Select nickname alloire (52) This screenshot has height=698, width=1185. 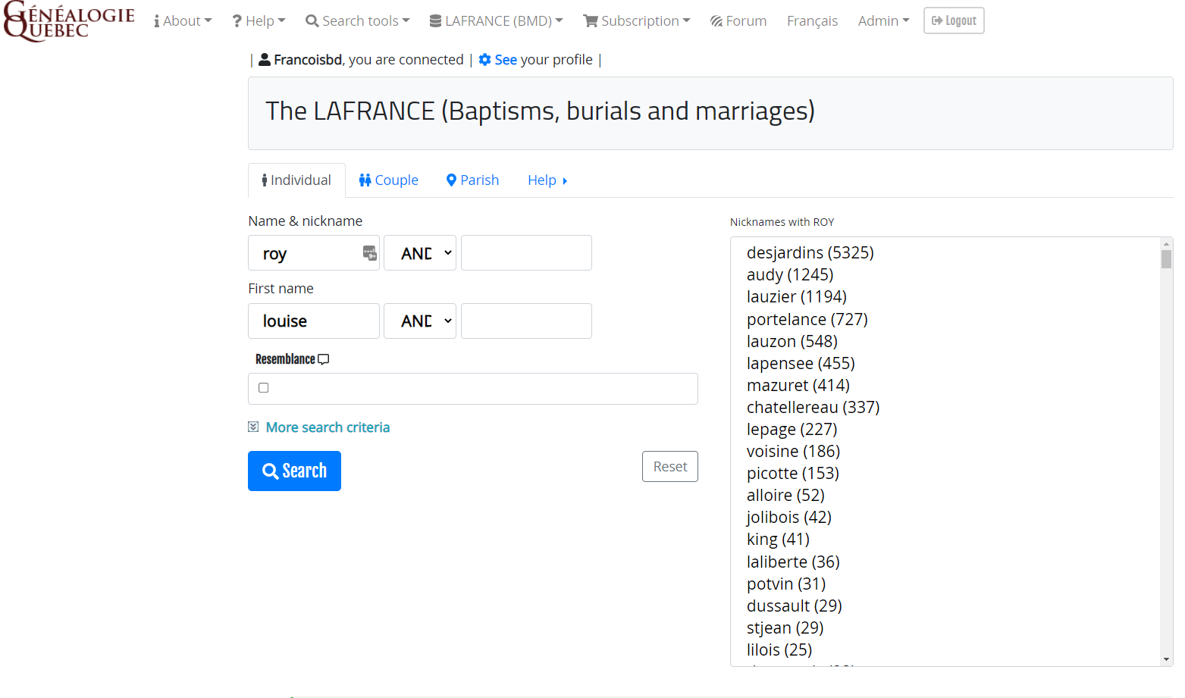pyautogui.click(x=785, y=495)
